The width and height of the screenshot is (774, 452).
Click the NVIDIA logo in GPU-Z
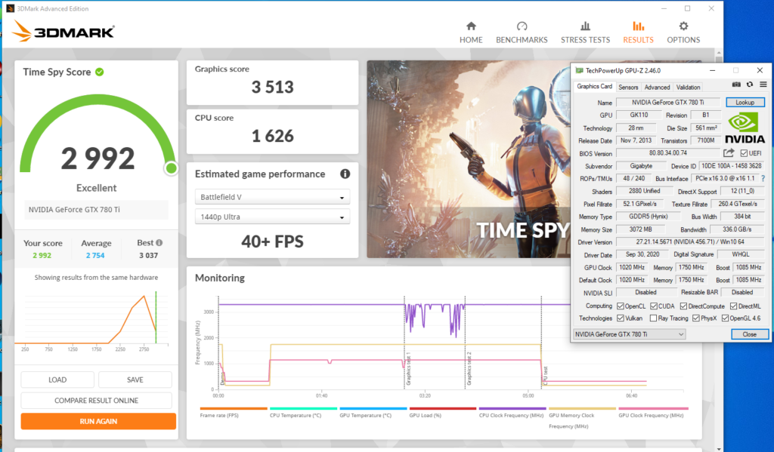pos(745,128)
